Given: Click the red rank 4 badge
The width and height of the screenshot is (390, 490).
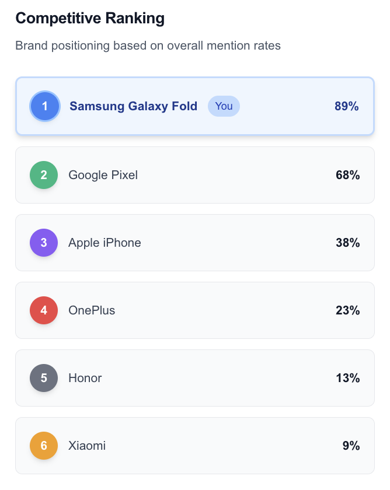Looking at the screenshot, I should coord(44,310).
